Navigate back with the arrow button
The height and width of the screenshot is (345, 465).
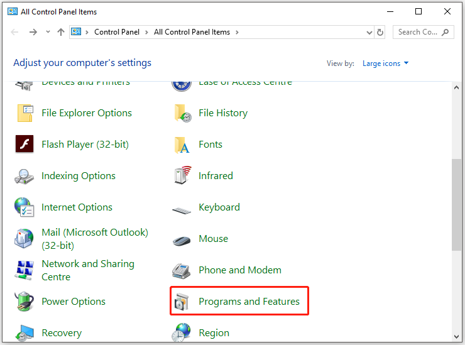(x=14, y=32)
